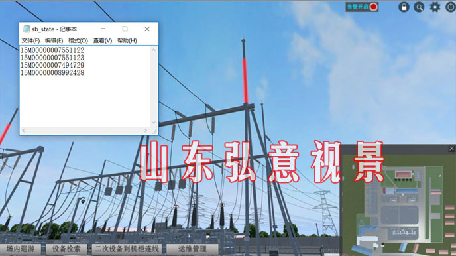The width and height of the screenshot is (456, 256).
Task: Click the substation mini-map overview
Action: pyautogui.click(x=399, y=205)
